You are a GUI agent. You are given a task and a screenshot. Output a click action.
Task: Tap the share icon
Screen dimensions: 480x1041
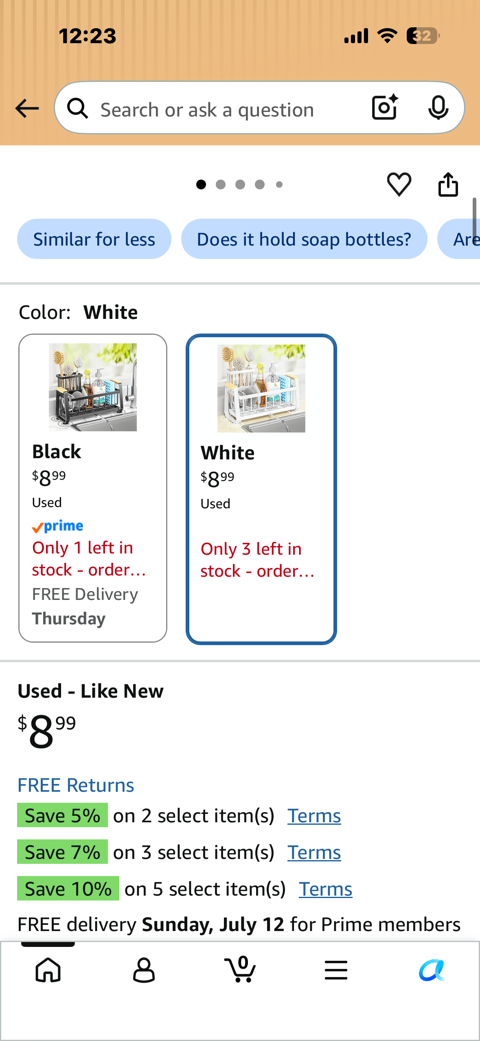click(448, 184)
